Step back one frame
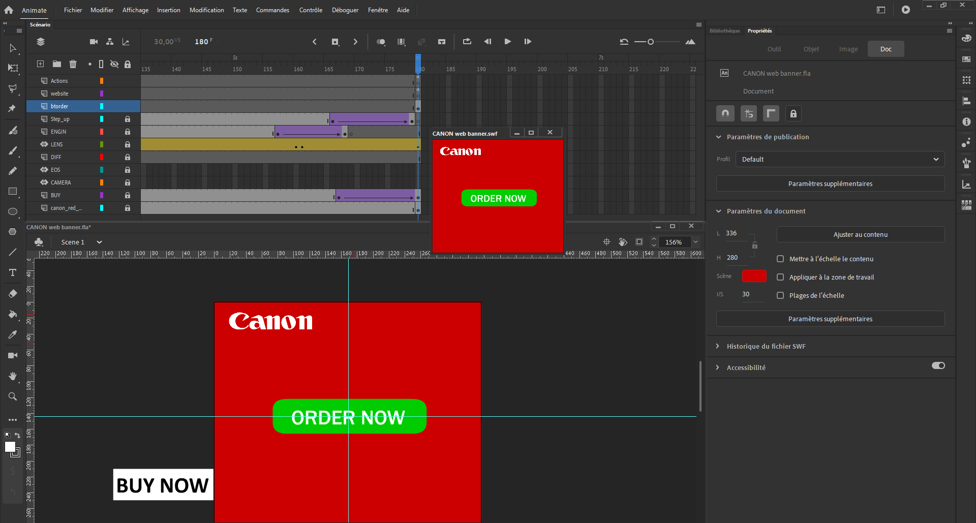Screen dimensions: 976x523 coord(487,42)
